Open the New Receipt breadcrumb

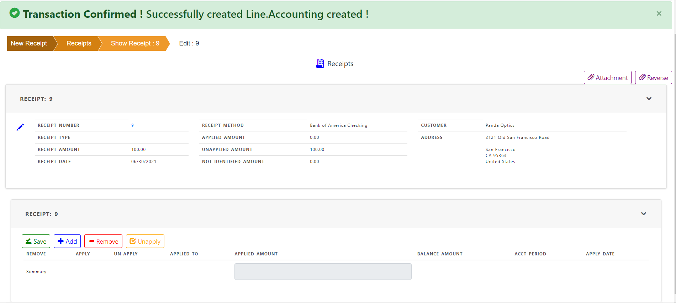[x=29, y=43]
